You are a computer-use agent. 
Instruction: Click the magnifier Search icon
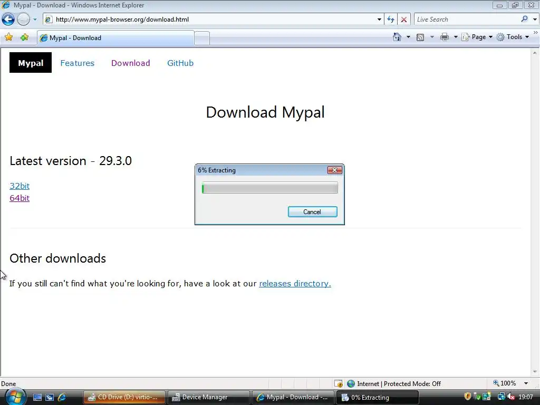(524, 20)
